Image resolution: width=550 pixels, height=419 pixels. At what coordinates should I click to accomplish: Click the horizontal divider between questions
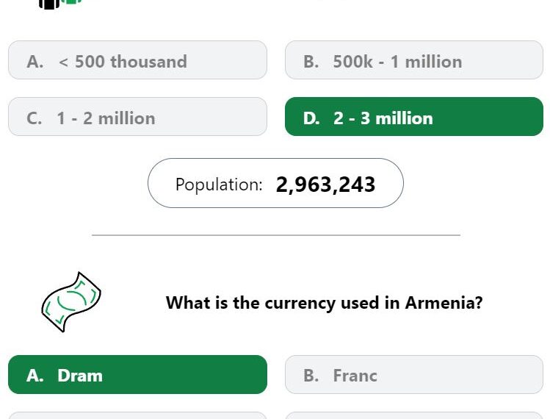(x=276, y=235)
